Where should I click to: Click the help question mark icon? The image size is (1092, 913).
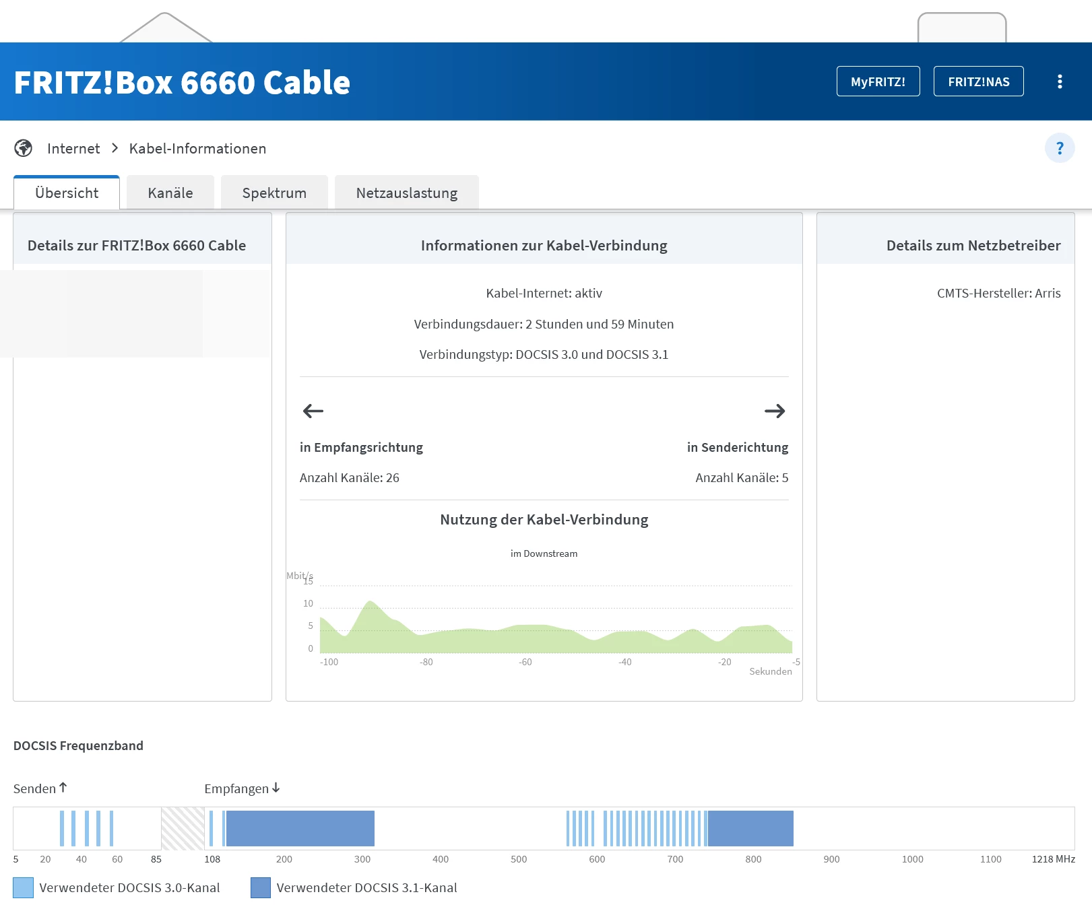tap(1060, 148)
